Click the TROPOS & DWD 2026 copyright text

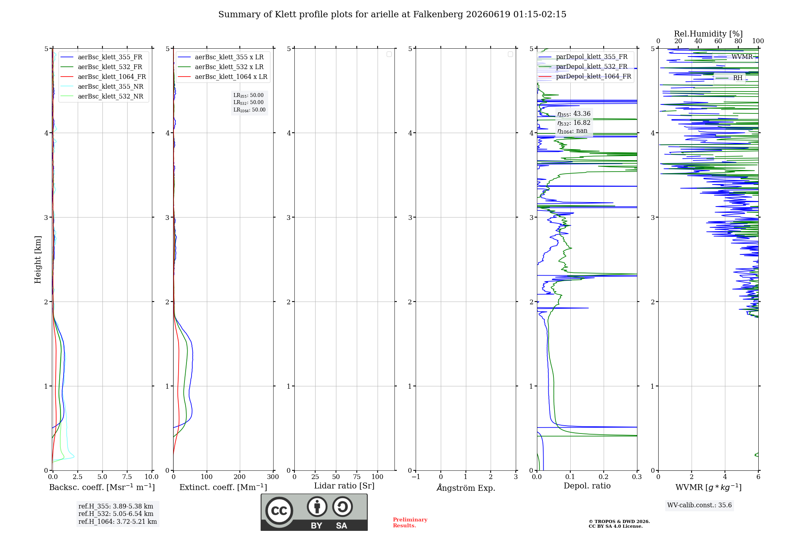point(619,522)
